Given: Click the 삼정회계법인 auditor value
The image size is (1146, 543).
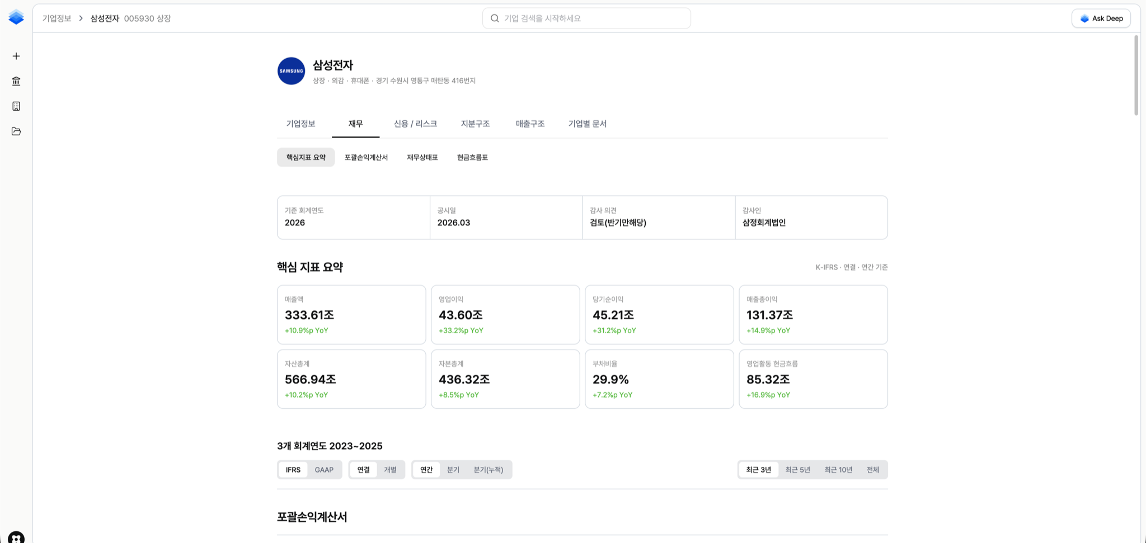Looking at the screenshot, I should pos(764,223).
